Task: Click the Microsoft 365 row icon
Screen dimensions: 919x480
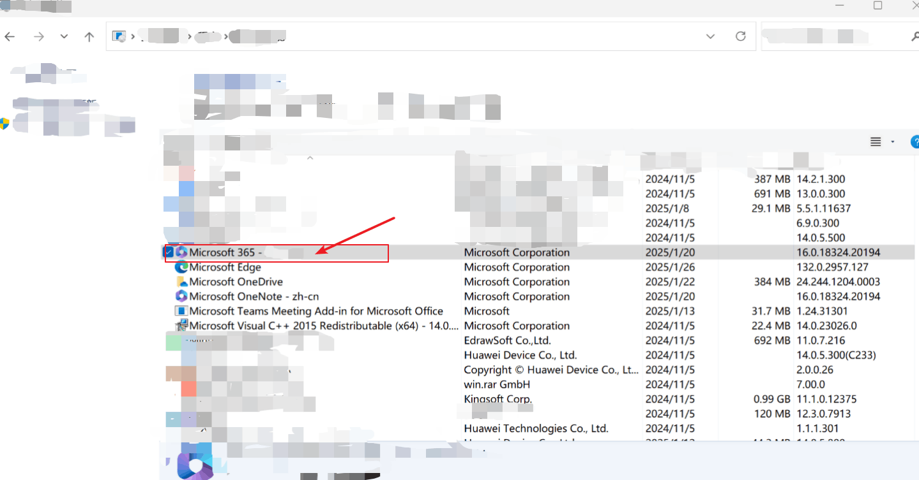Action: click(181, 252)
